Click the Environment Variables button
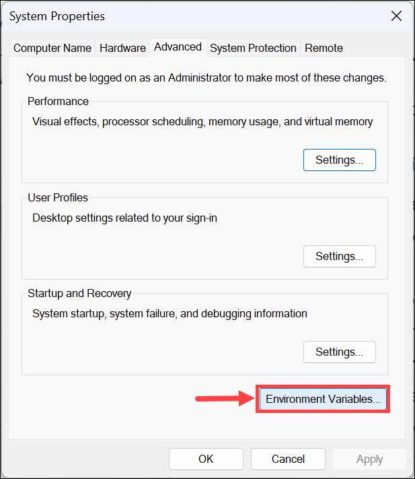Image resolution: width=415 pixels, height=479 pixels. 323,399
